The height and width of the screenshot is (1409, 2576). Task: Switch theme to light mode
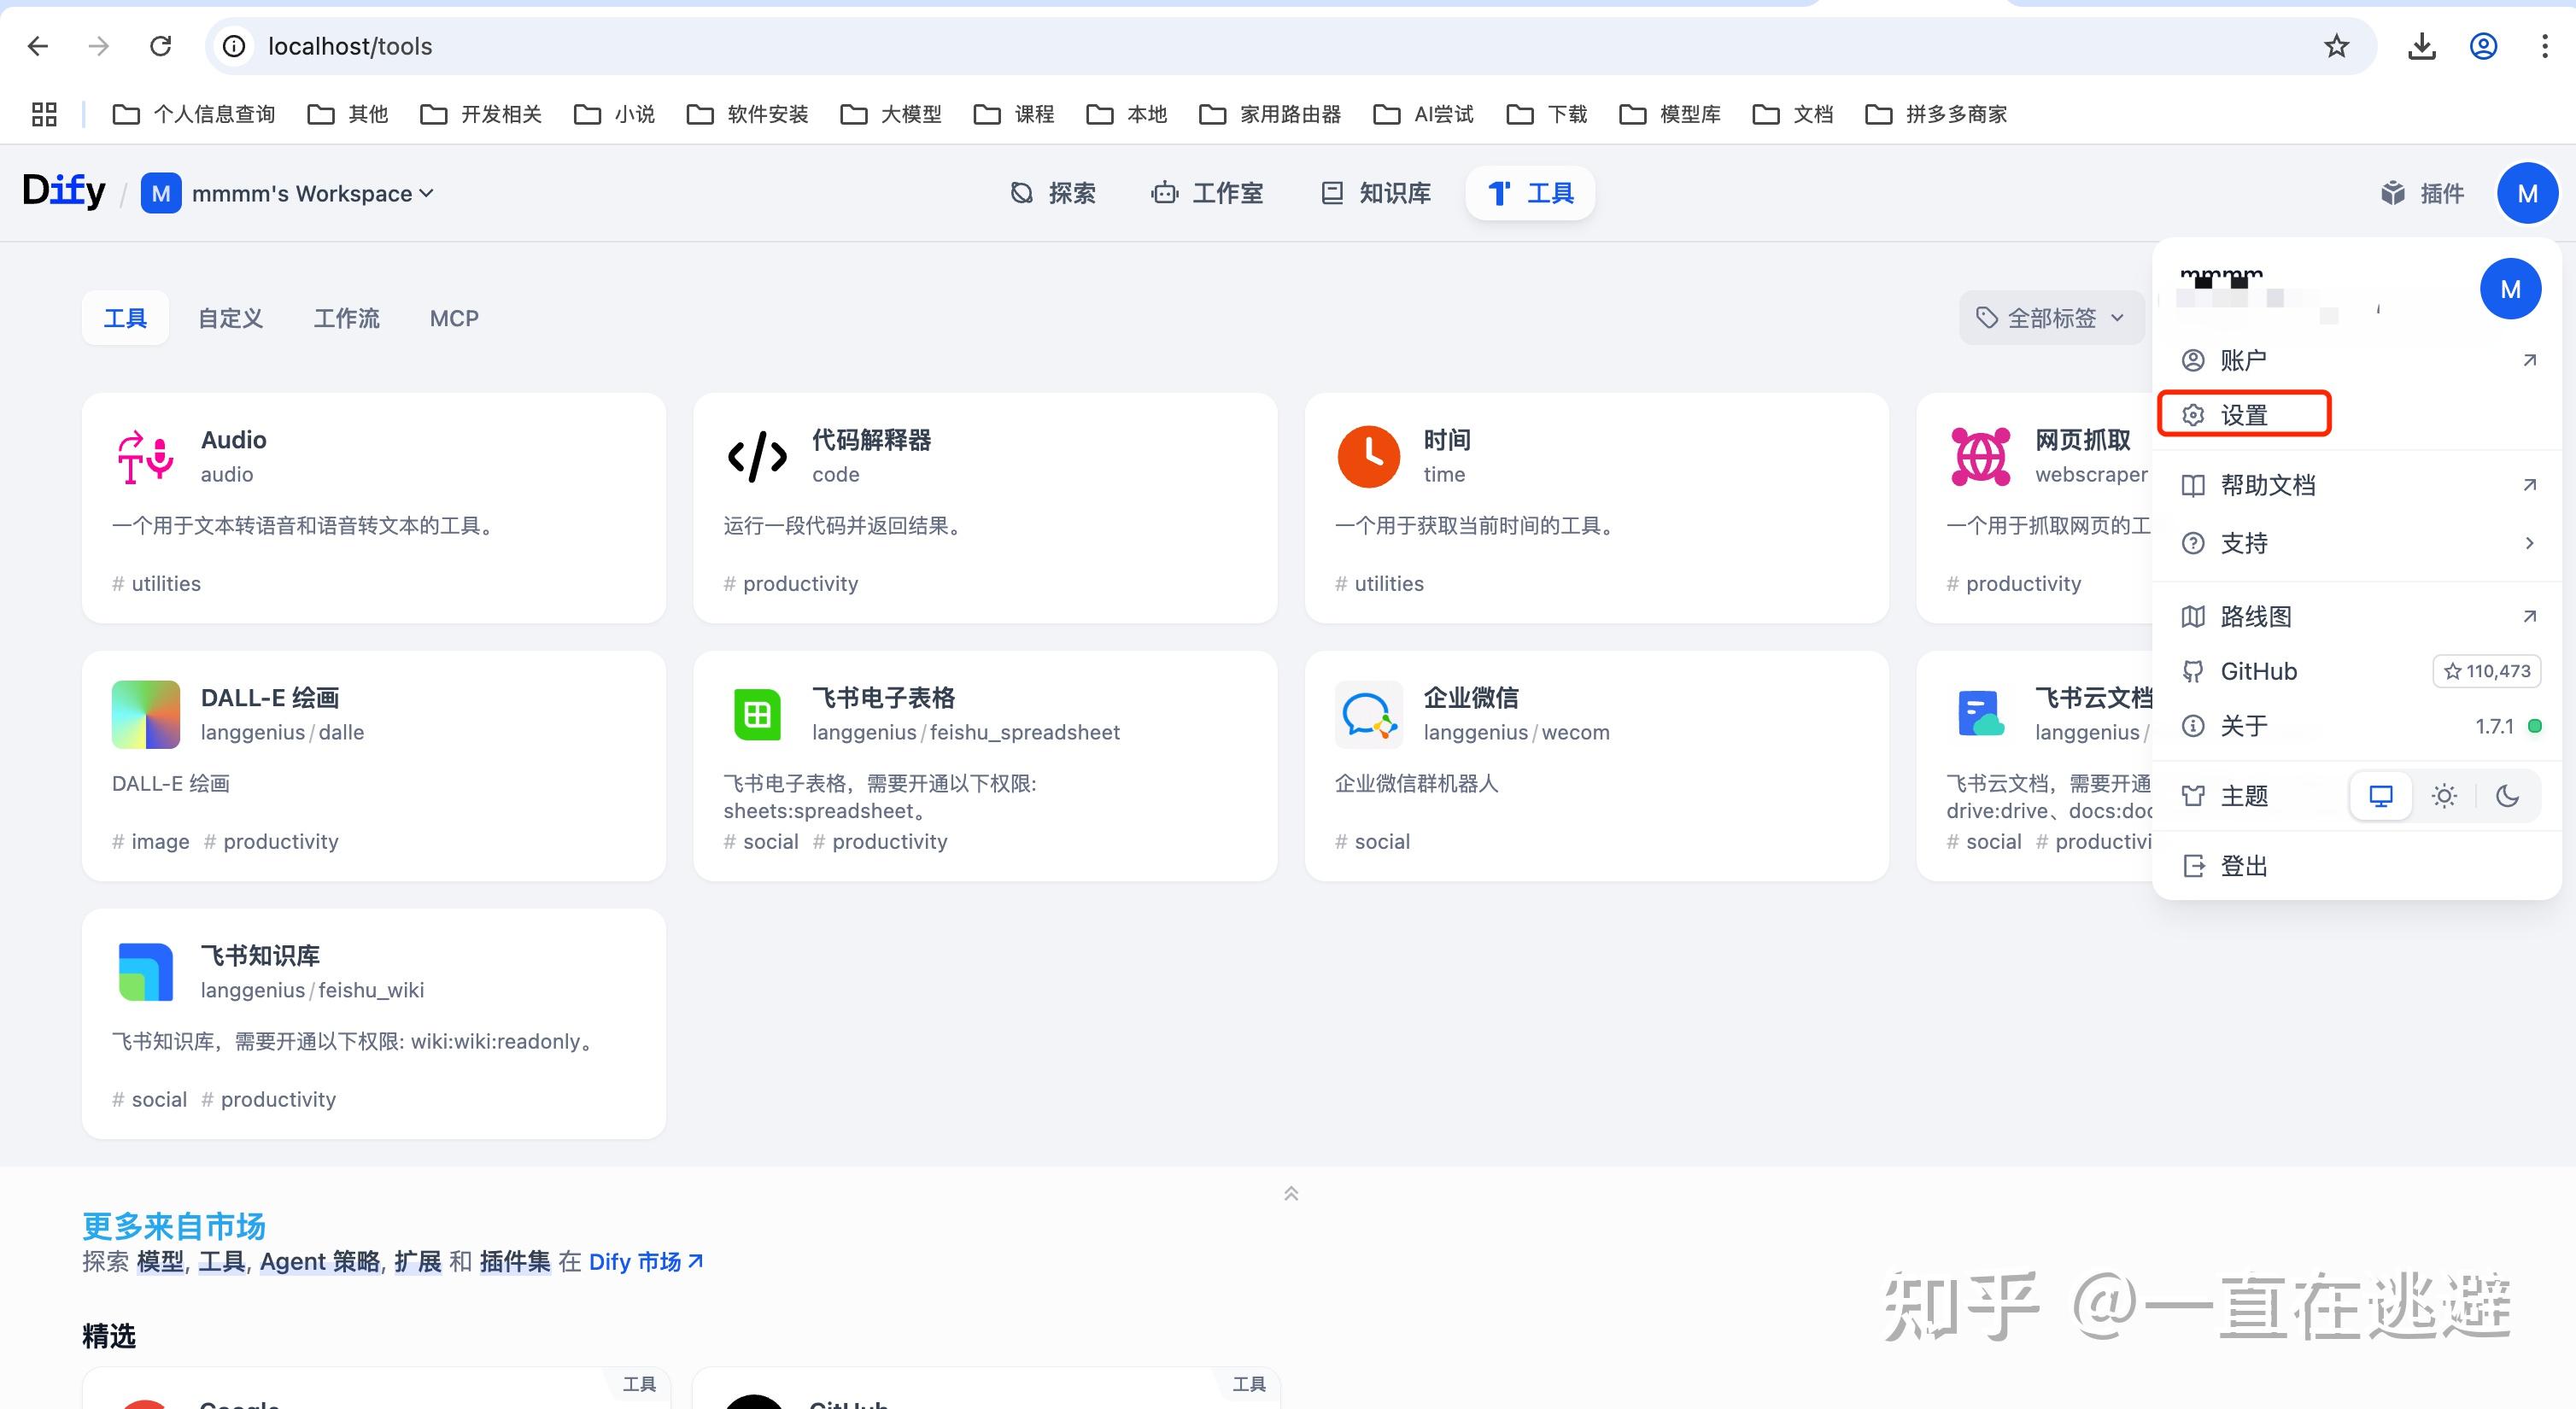click(2444, 795)
